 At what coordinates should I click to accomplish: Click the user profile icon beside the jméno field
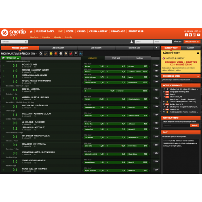(131, 42)
